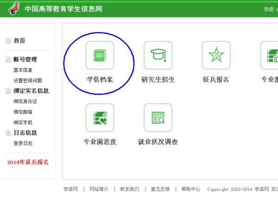278x201 pixels.
Task: Open the 征兵报名 star icon
Action: [x=216, y=55]
